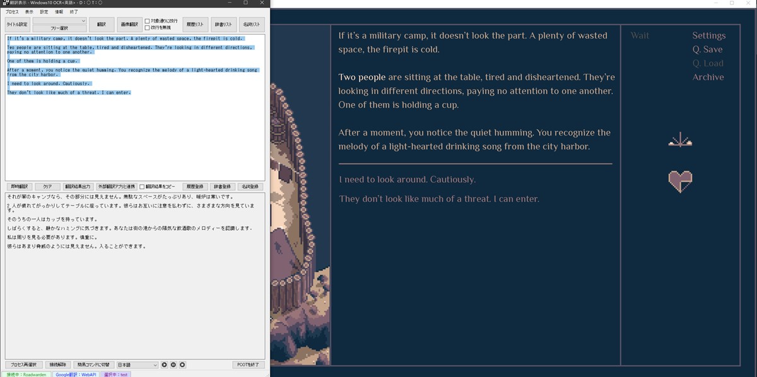Click the highlighted 'Two people' text in the game

point(362,78)
